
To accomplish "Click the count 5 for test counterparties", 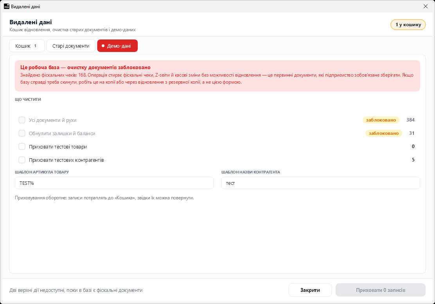I will coord(413,160).
